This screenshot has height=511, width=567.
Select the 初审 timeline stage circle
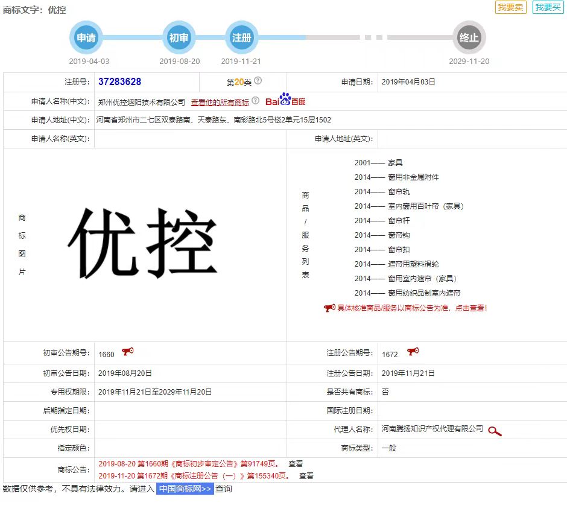(x=179, y=37)
